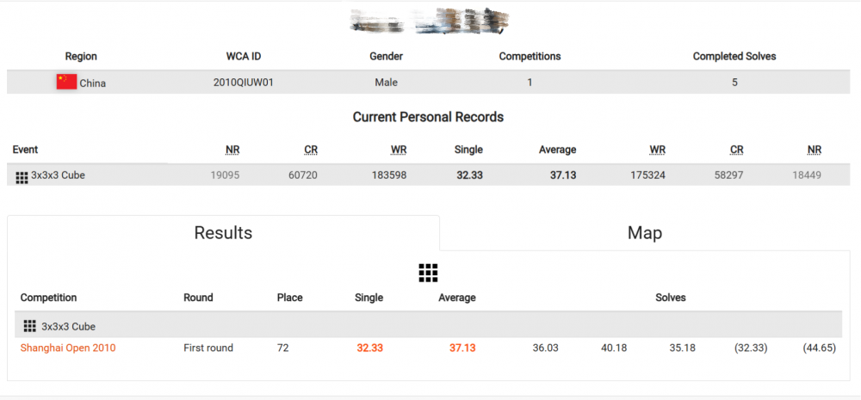Screen dimensions: 861x400
Task: Click the cube icon in results section header
Action: [x=30, y=327]
